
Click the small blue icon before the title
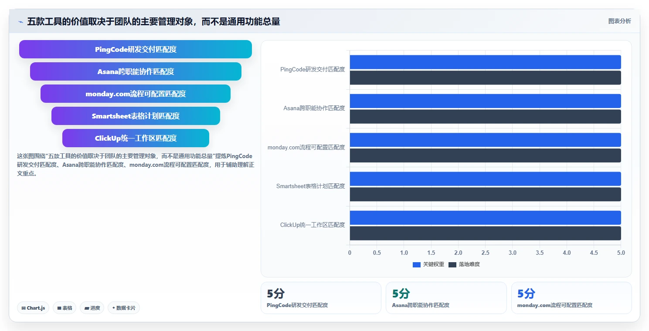point(20,22)
